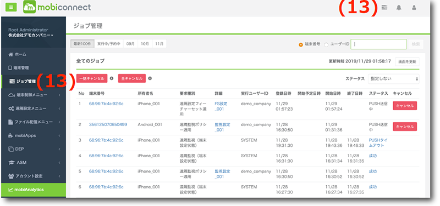
Task: Open device 68:96:7b:4c:92:6c in row 3
Action: (x=106, y=140)
